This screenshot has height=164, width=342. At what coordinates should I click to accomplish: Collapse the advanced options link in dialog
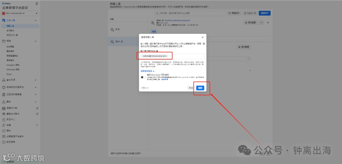pos(148,71)
